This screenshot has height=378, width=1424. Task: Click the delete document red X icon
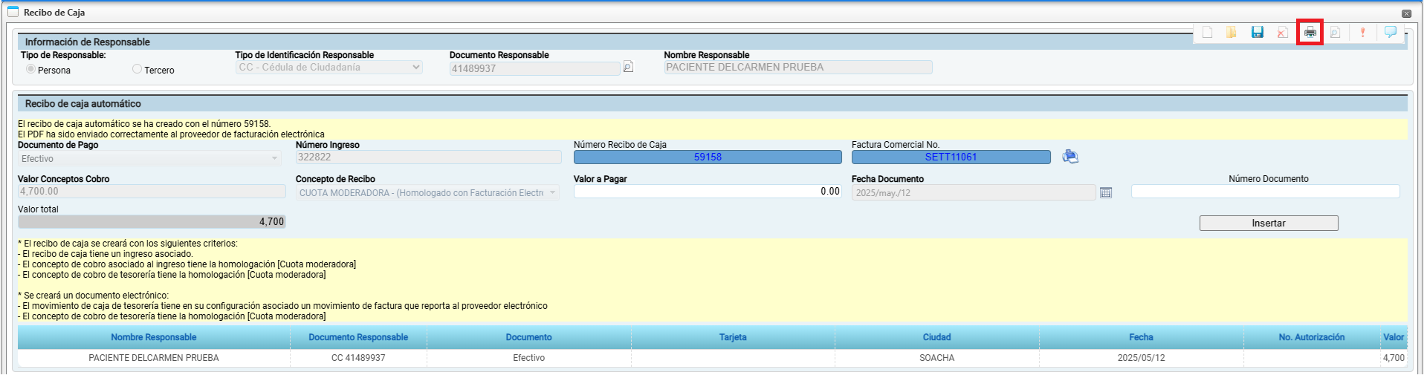(x=1282, y=33)
